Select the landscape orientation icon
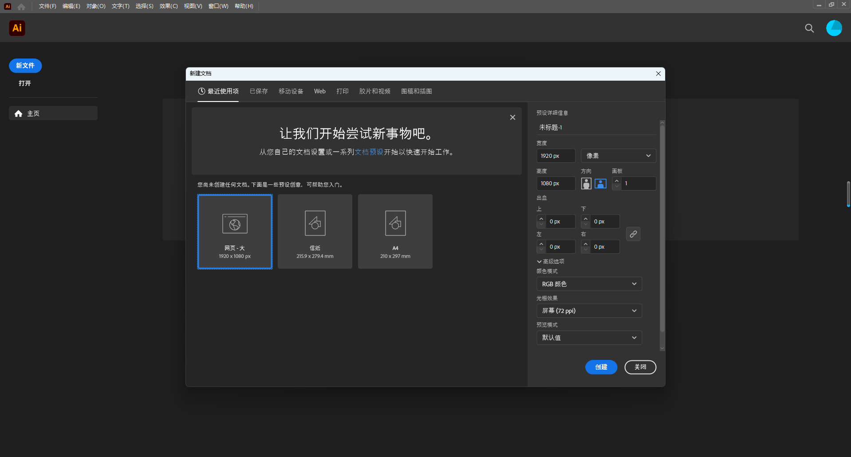This screenshot has height=457, width=851. tap(600, 183)
